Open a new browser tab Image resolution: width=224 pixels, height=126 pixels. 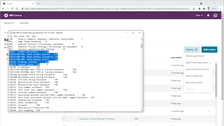click(38, 4)
